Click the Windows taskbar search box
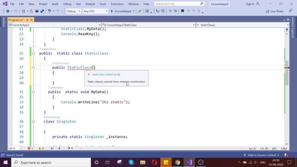 pos(51,162)
